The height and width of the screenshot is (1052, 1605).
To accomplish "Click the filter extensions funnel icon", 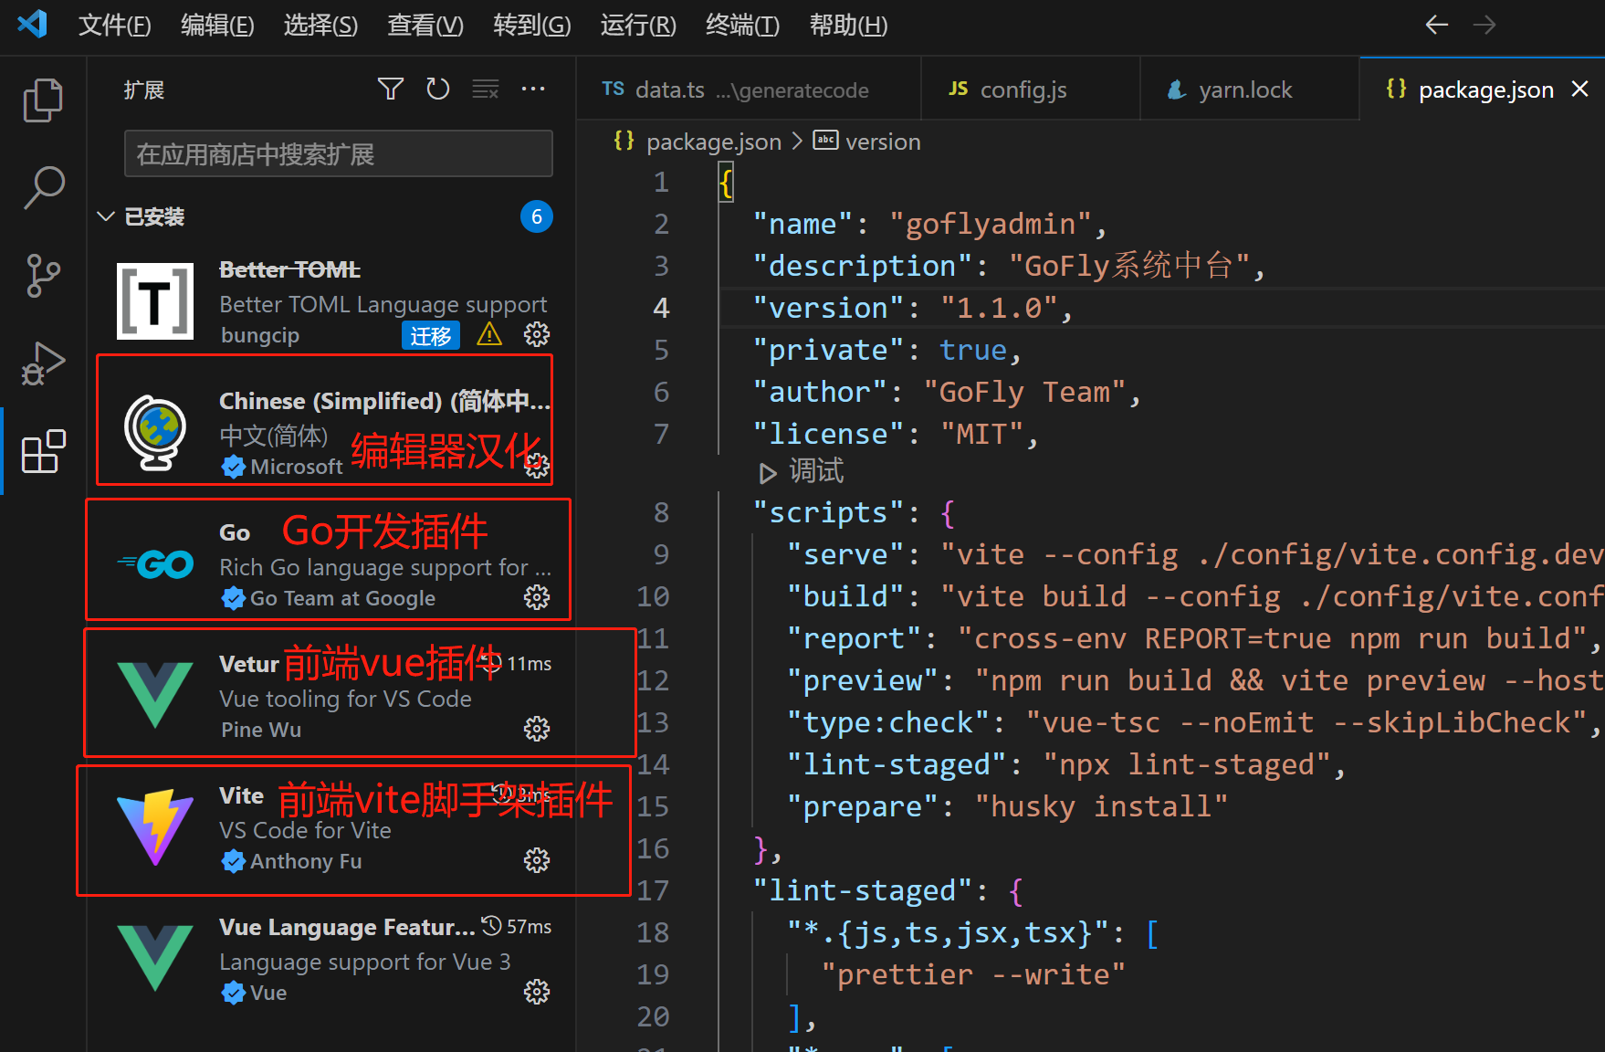I will click(391, 89).
